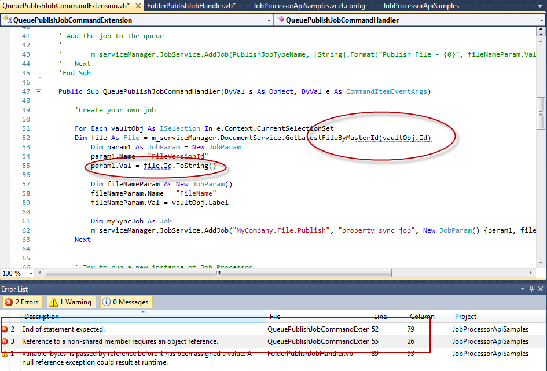Toggle the 2 Errors filter button

pyautogui.click(x=23, y=302)
